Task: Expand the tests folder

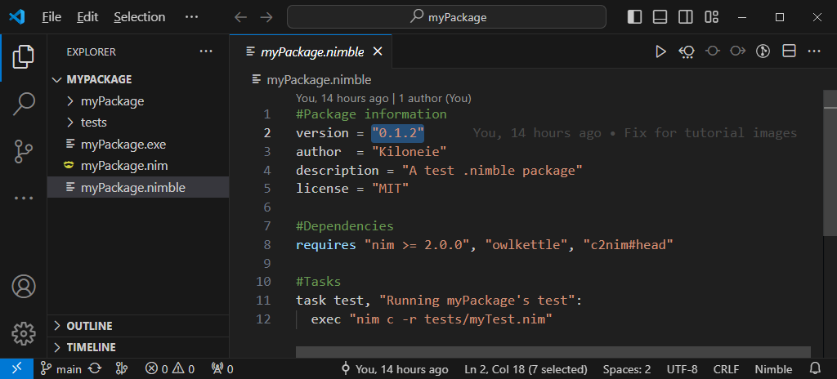Action: click(137, 123)
